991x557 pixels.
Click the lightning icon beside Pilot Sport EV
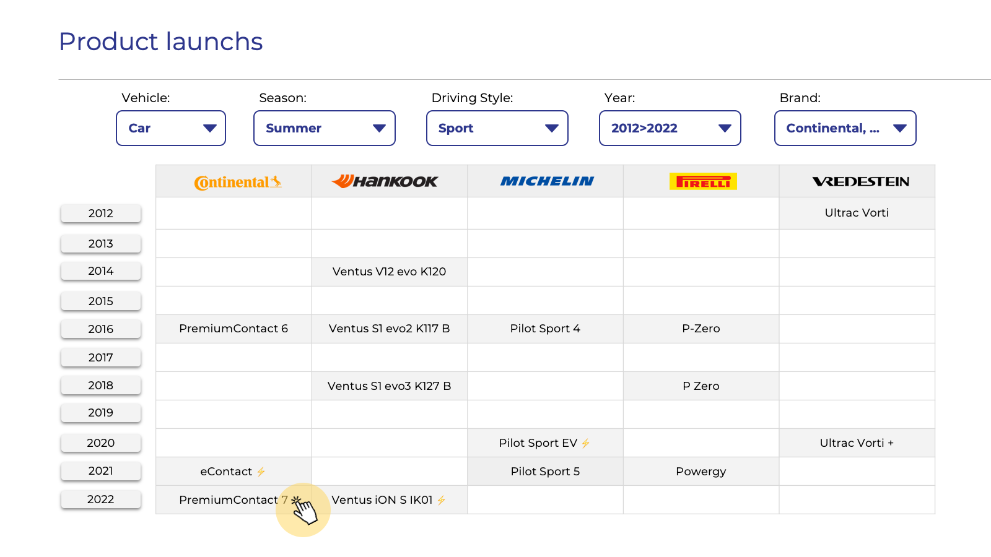tap(585, 443)
